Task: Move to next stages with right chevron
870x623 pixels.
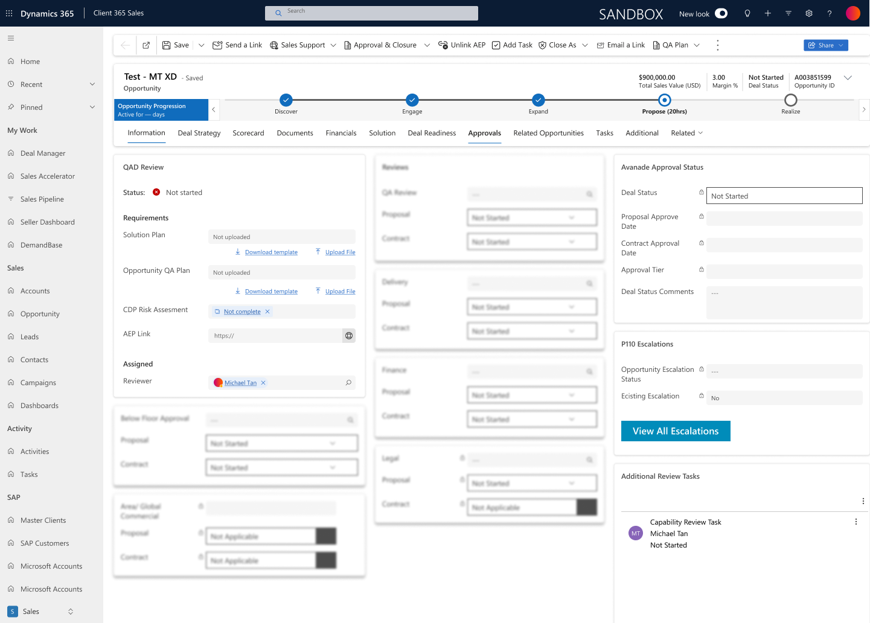Action: pos(864,110)
